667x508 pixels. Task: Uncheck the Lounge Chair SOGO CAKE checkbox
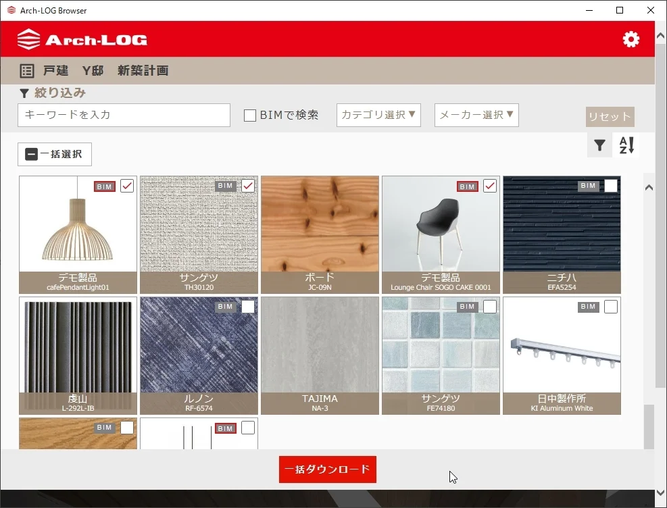[x=490, y=186]
